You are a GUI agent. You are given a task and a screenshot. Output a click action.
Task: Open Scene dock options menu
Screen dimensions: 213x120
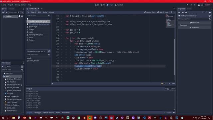(x=23, y=9)
